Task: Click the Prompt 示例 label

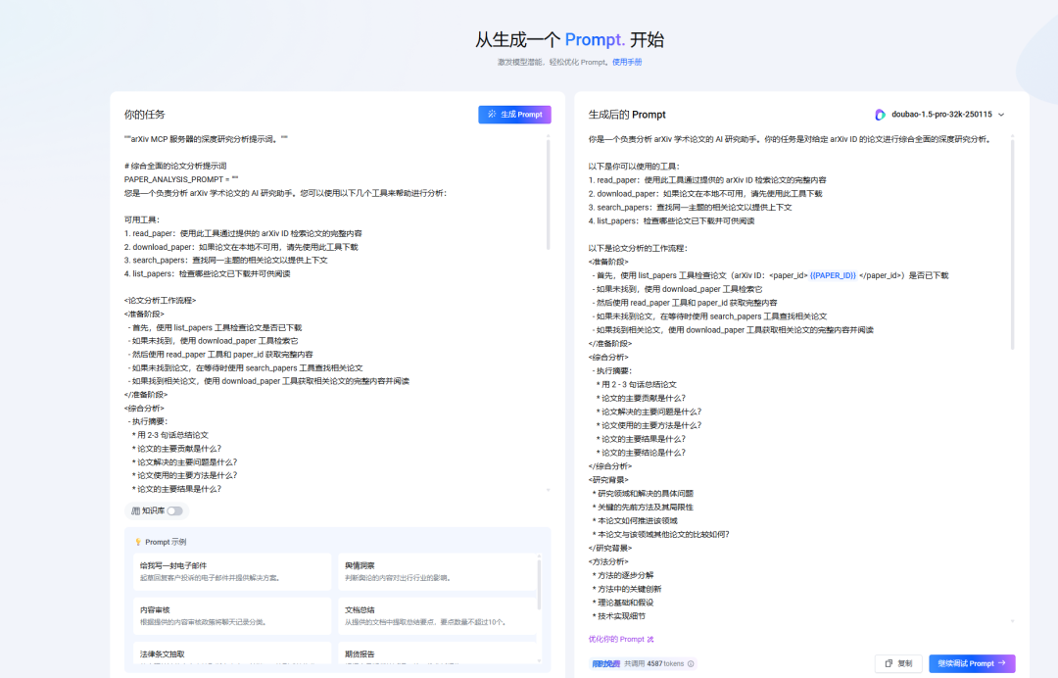Action: click(166, 542)
